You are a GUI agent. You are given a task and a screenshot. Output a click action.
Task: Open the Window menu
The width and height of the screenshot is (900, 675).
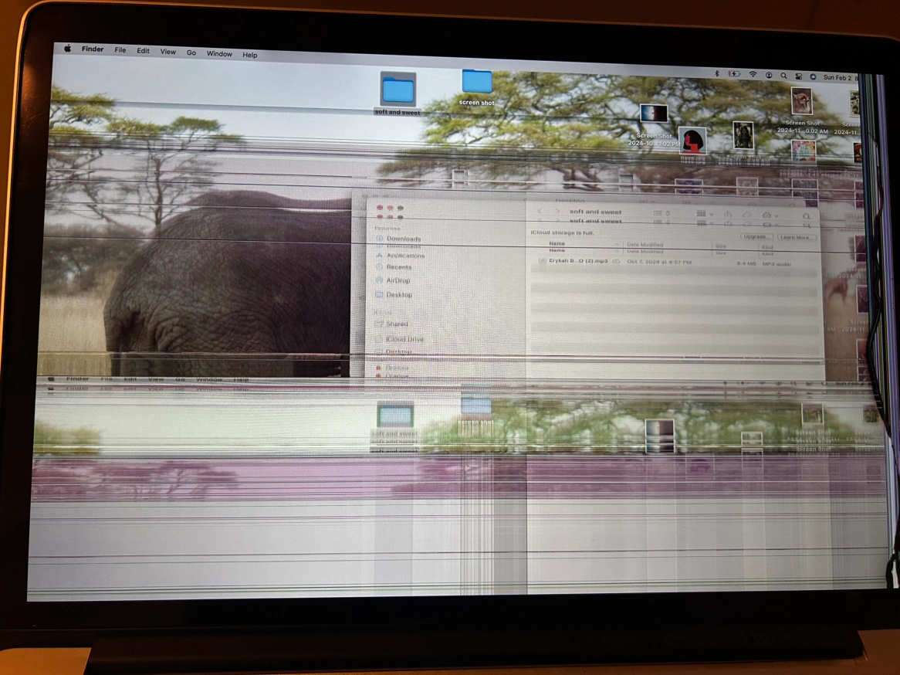click(219, 53)
